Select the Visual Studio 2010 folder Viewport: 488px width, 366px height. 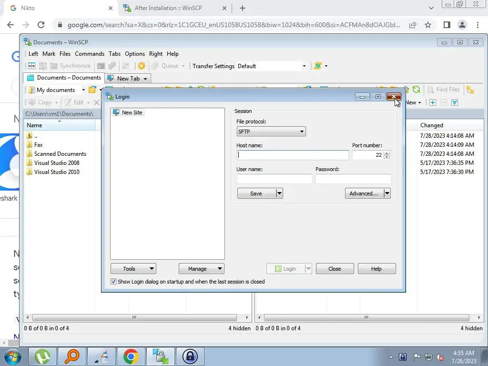coord(53,172)
